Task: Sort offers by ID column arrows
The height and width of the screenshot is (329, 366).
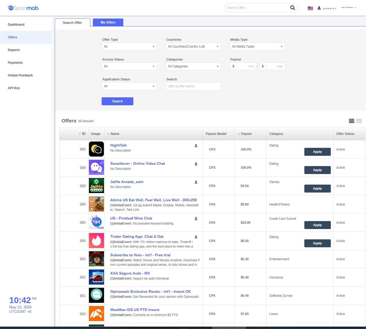Action: click(x=80, y=134)
